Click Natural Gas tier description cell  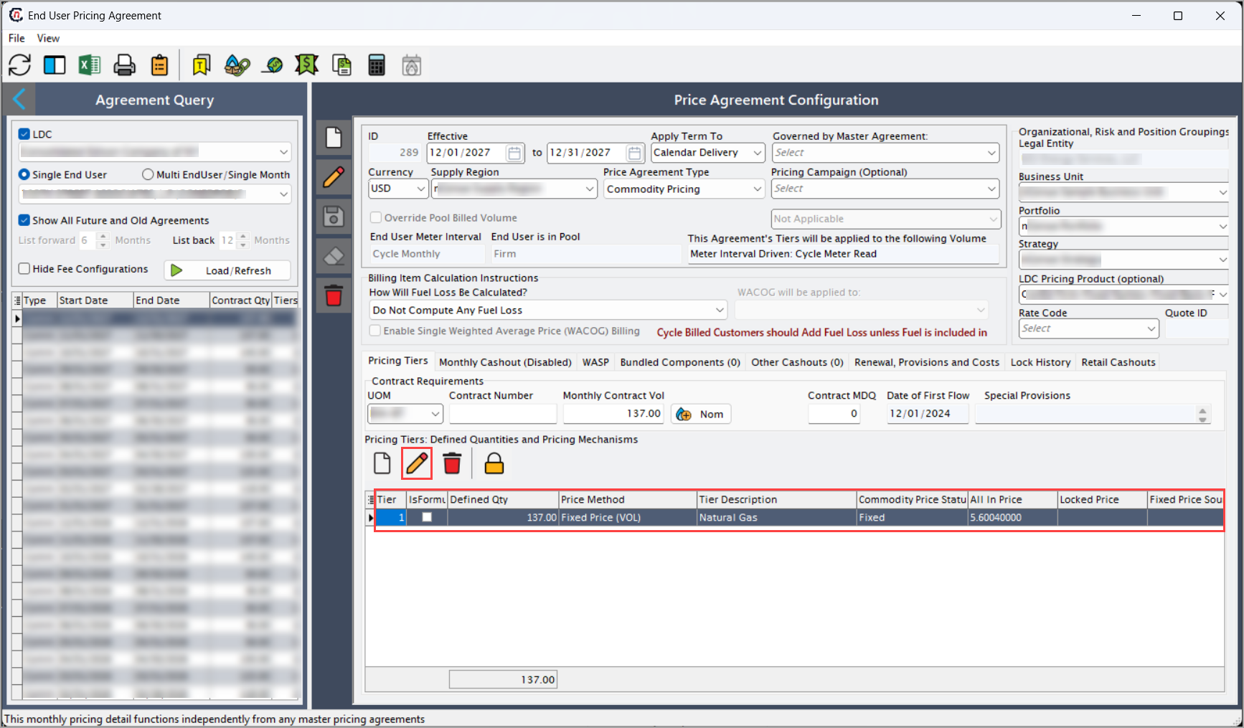[777, 517]
